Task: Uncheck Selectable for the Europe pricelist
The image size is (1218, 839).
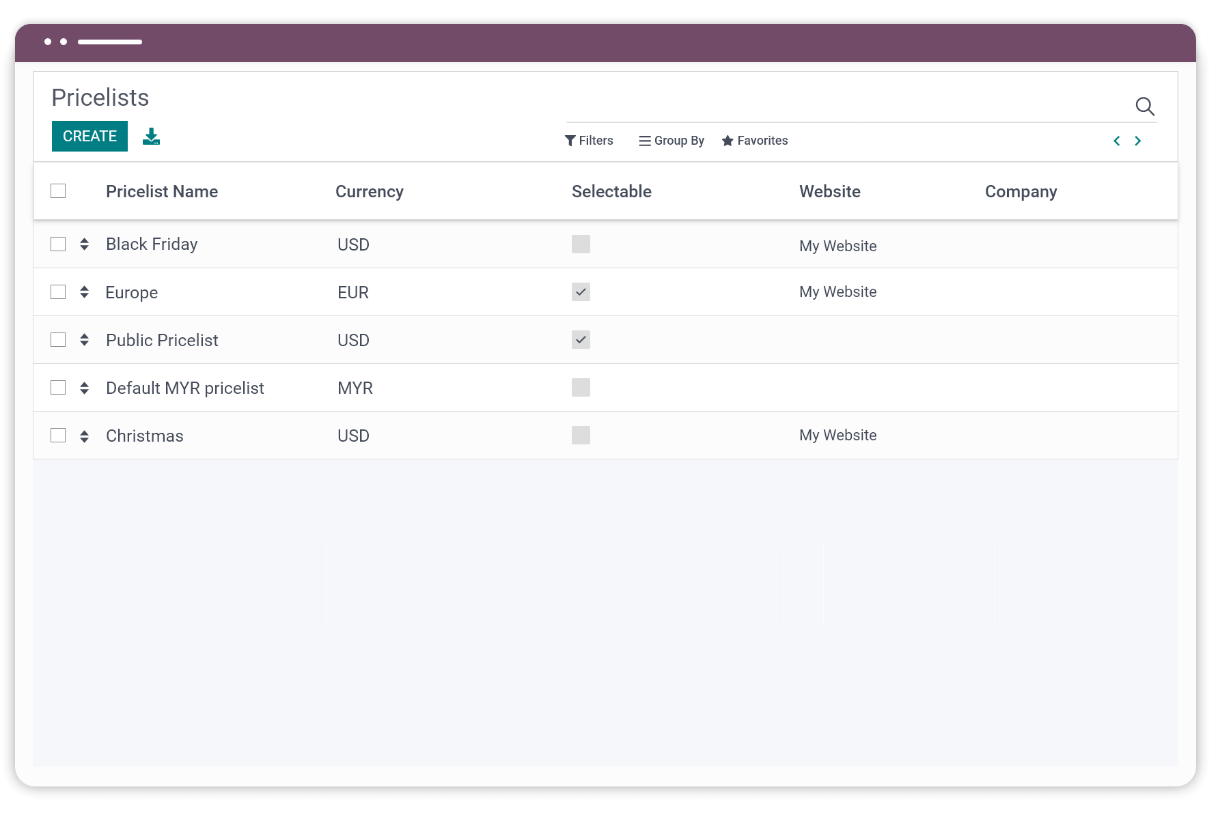Action: click(581, 291)
